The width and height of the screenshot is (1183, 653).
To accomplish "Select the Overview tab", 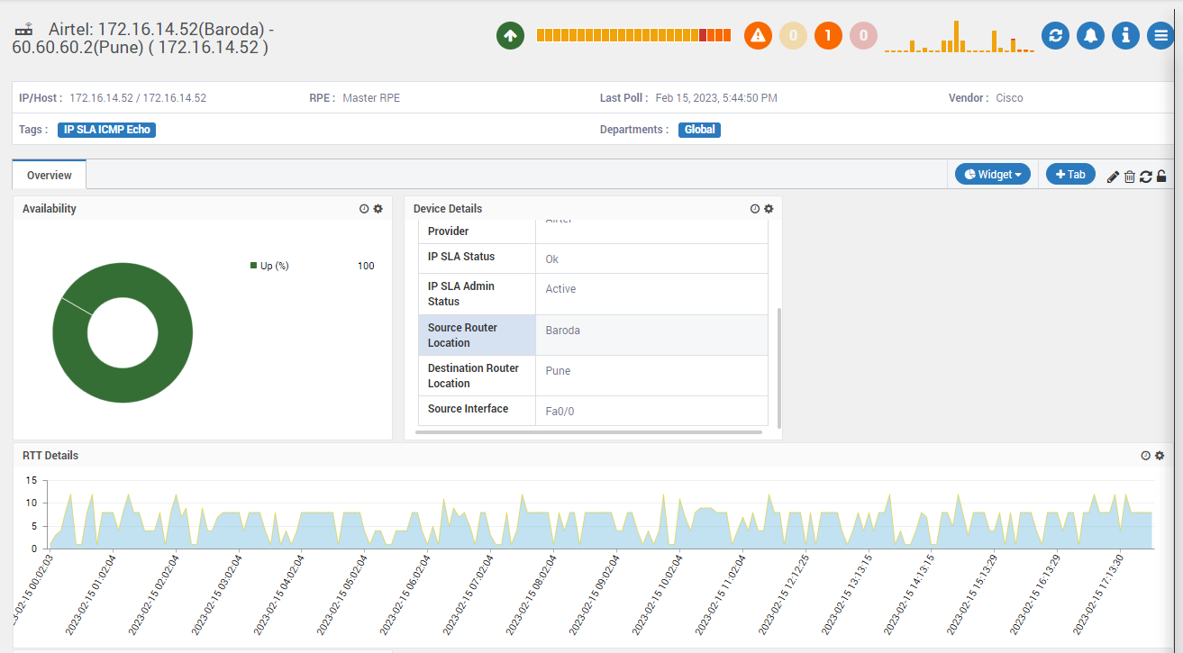I will (x=50, y=176).
